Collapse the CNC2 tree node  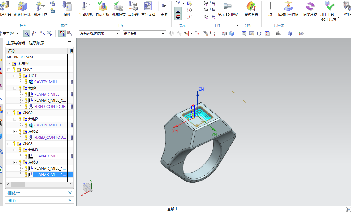pos(9,113)
